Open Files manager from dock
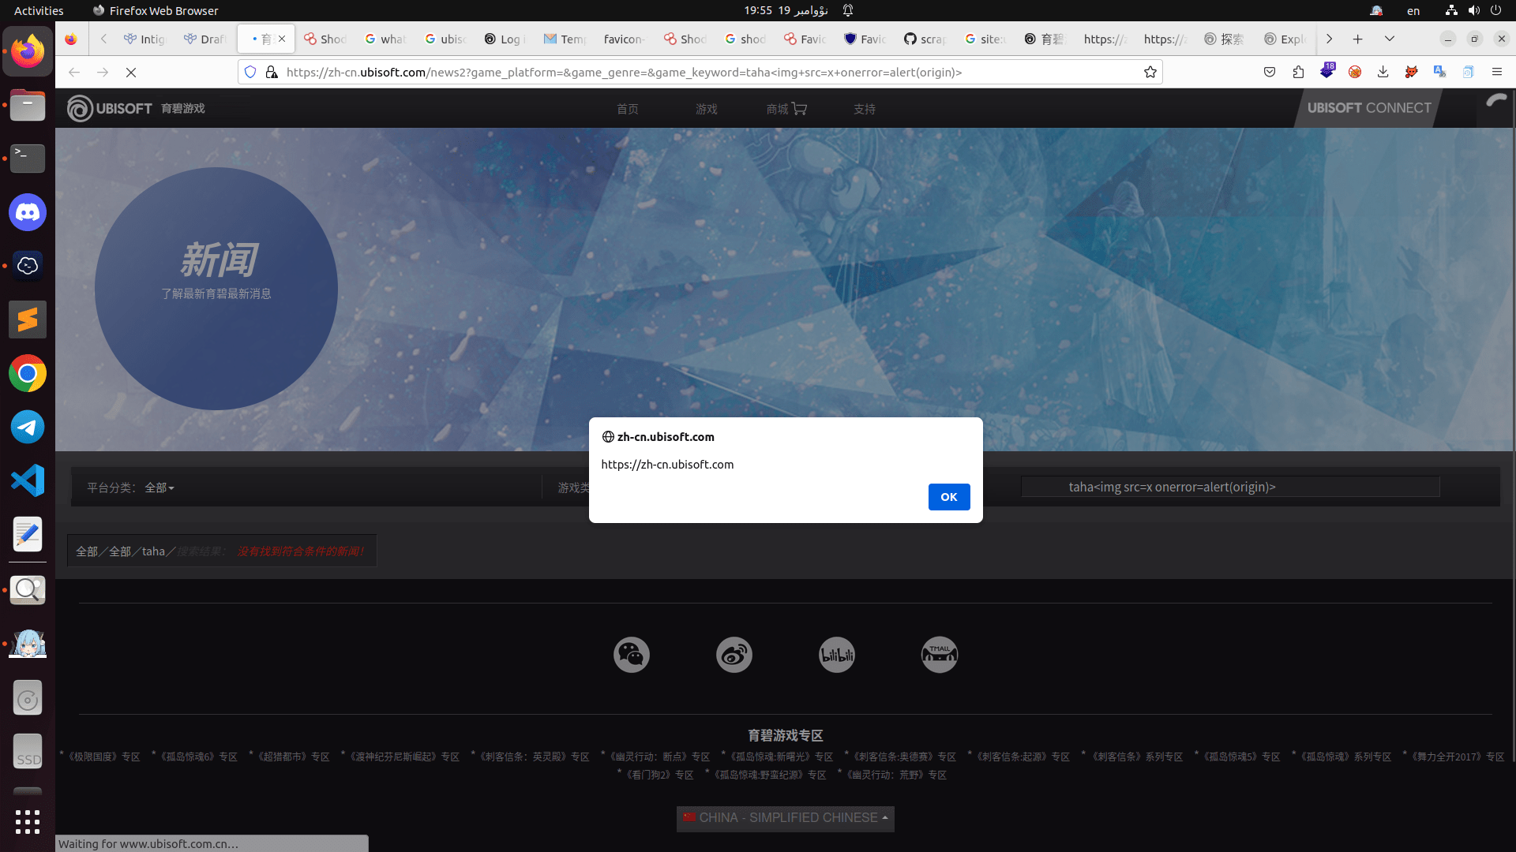 [28, 105]
